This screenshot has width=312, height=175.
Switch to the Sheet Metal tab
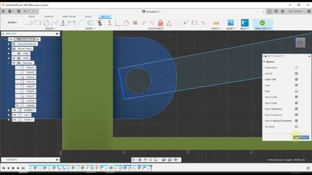click(x=69, y=17)
